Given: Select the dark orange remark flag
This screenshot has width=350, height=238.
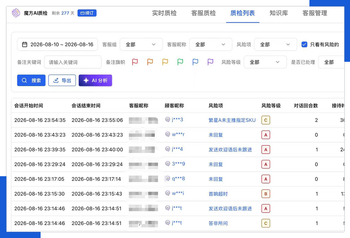Looking at the screenshot, I should coord(150,62).
